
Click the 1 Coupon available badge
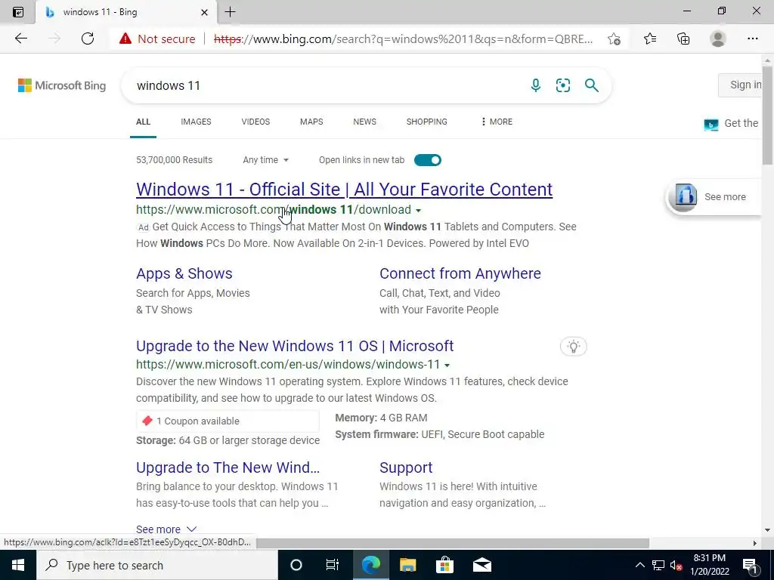[228, 421]
